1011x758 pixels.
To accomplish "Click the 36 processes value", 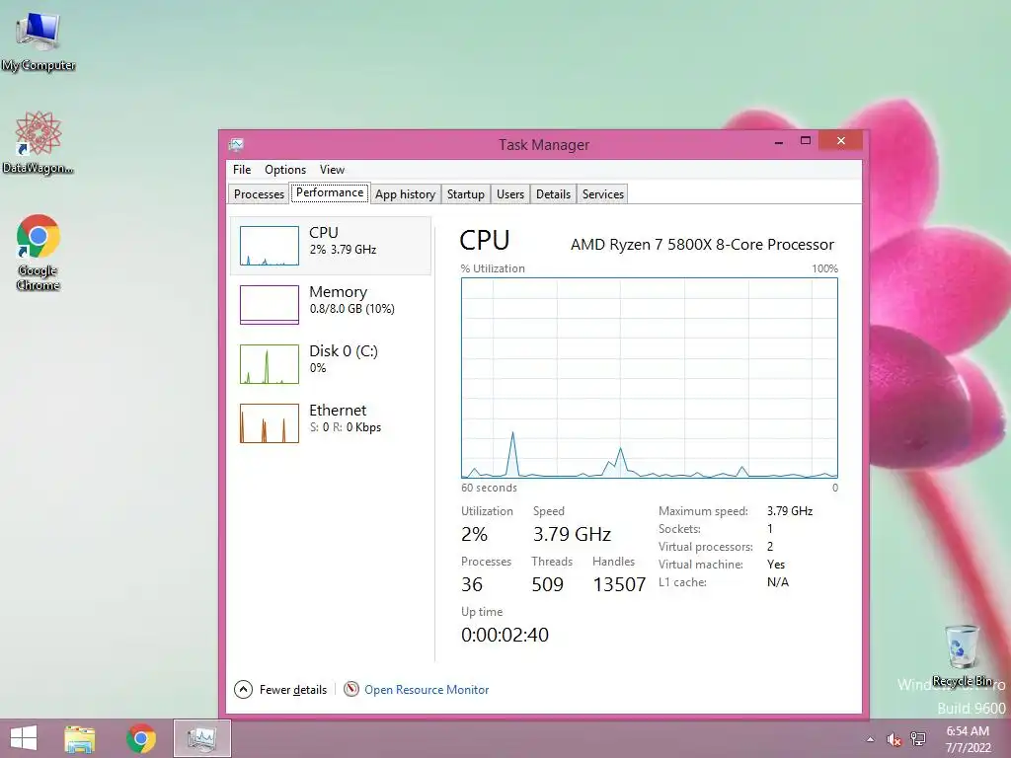I will pyautogui.click(x=471, y=584).
